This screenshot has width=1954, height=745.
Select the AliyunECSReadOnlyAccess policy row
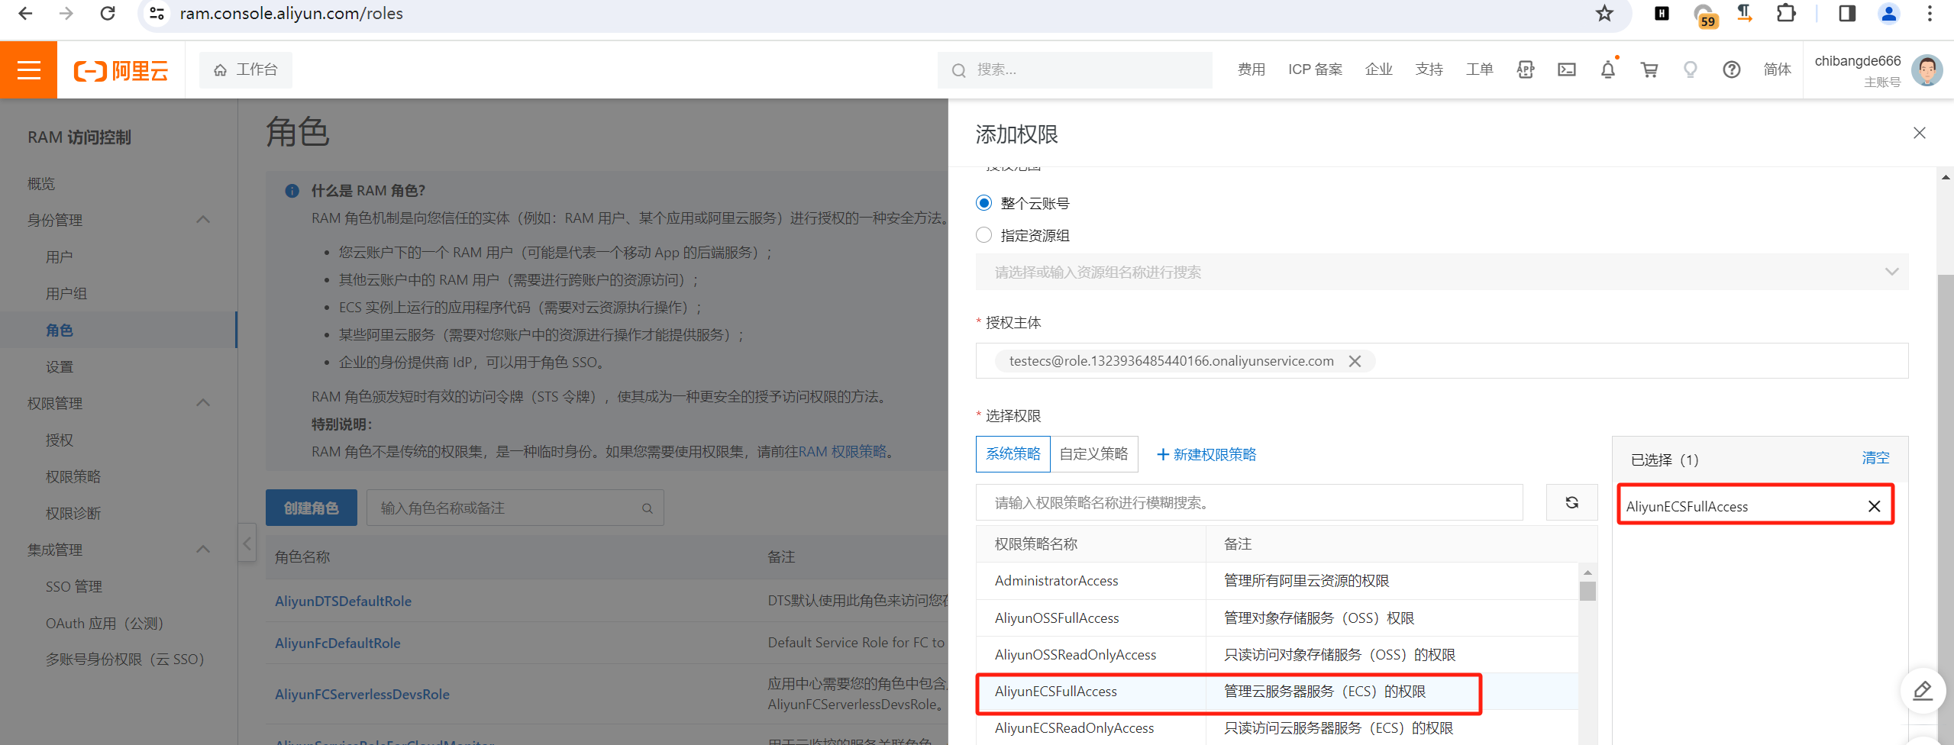coord(1277,727)
